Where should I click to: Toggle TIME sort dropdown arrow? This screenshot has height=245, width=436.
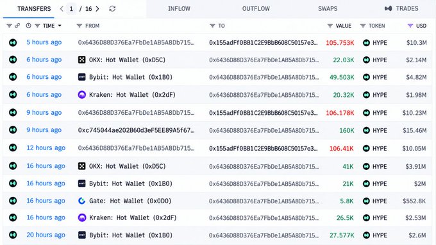tap(60, 26)
